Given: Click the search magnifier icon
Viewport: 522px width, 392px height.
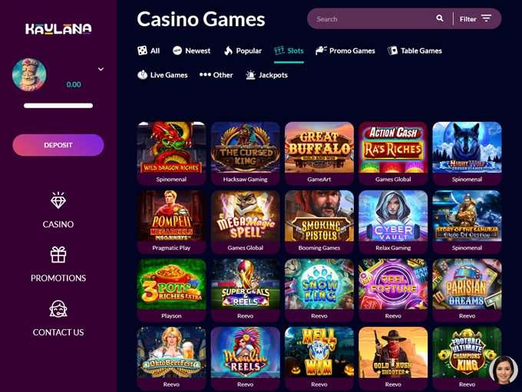Looking at the screenshot, I should click(439, 18).
